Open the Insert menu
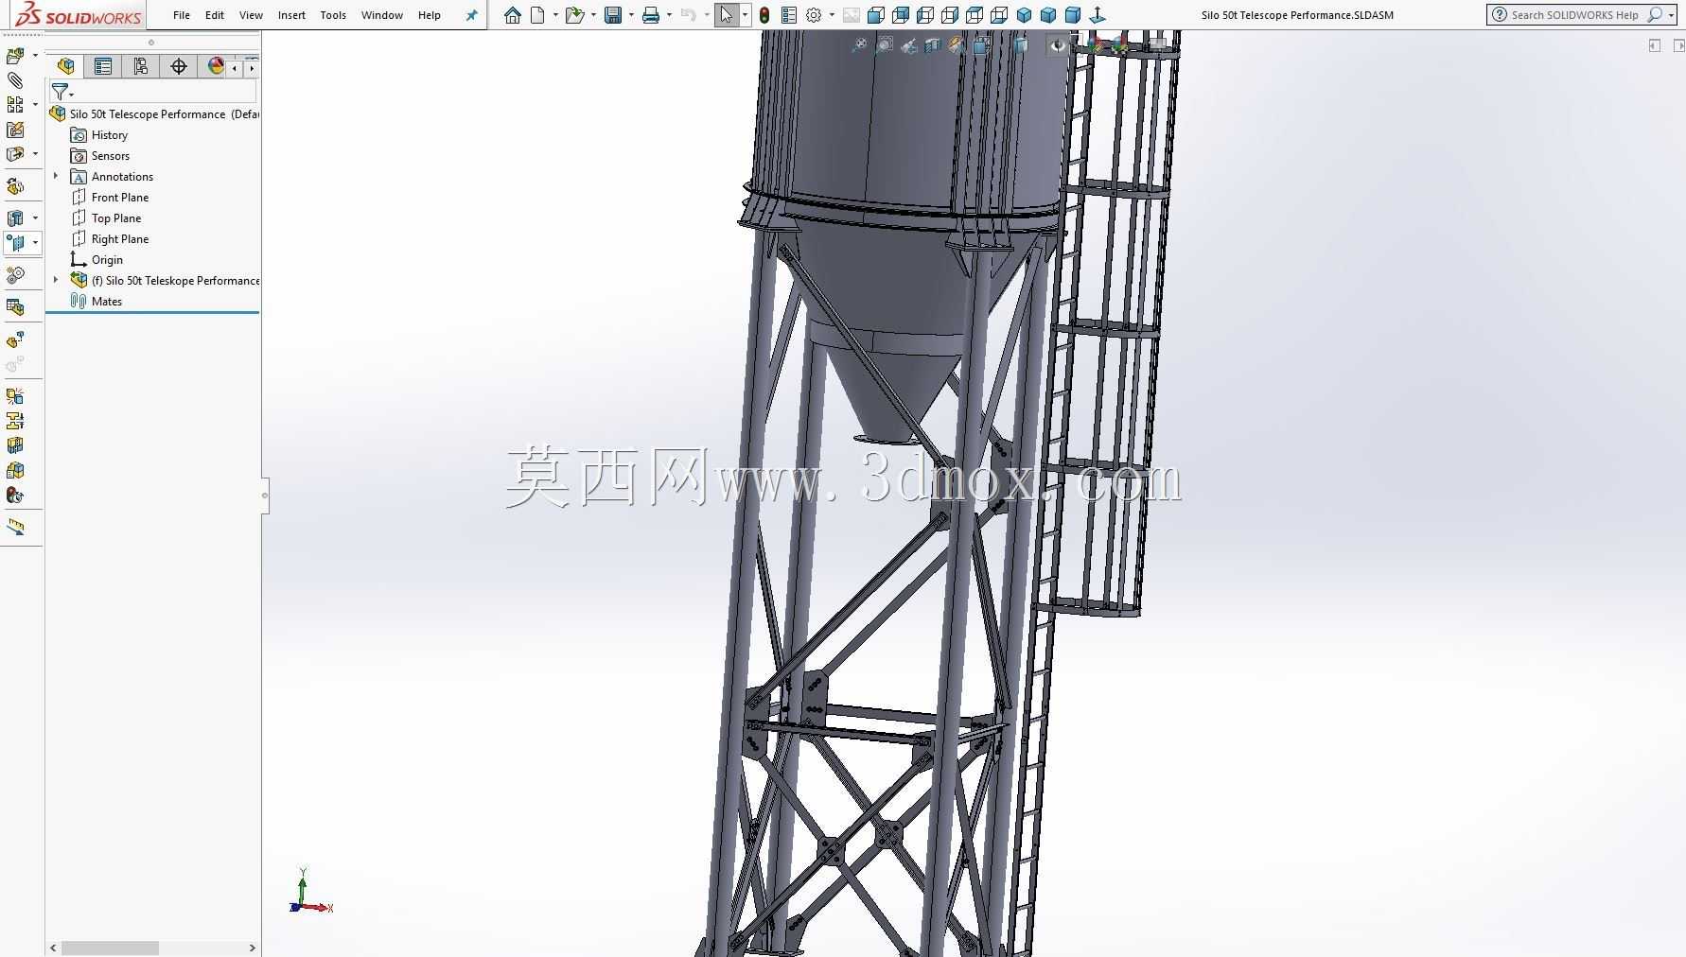 coord(291,15)
